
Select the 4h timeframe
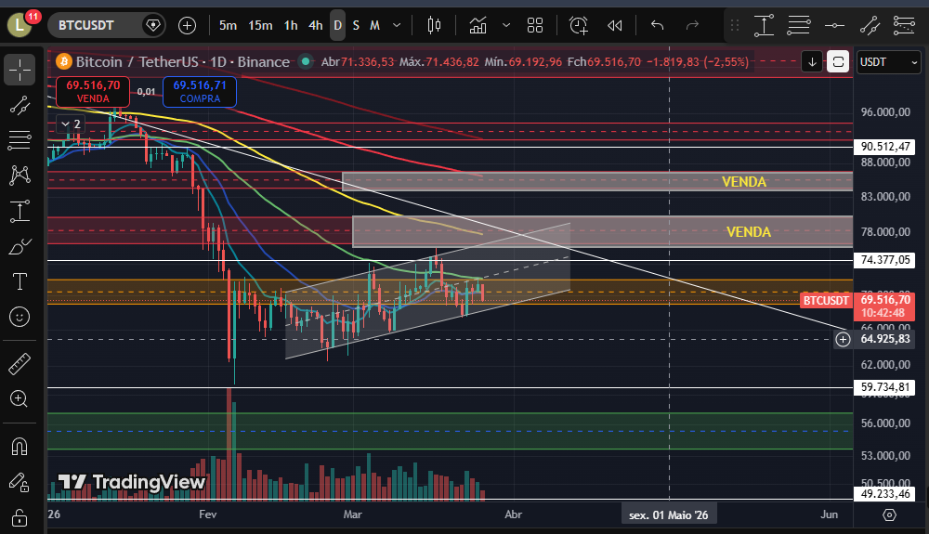(315, 25)
